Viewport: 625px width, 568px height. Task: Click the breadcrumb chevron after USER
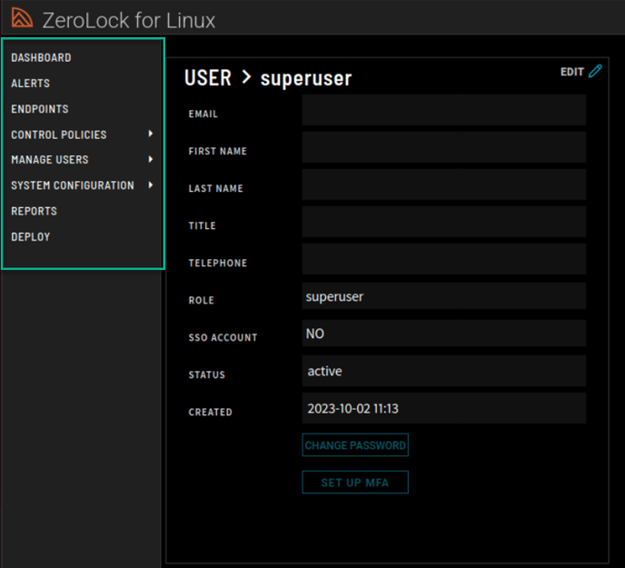click(246, 77)
